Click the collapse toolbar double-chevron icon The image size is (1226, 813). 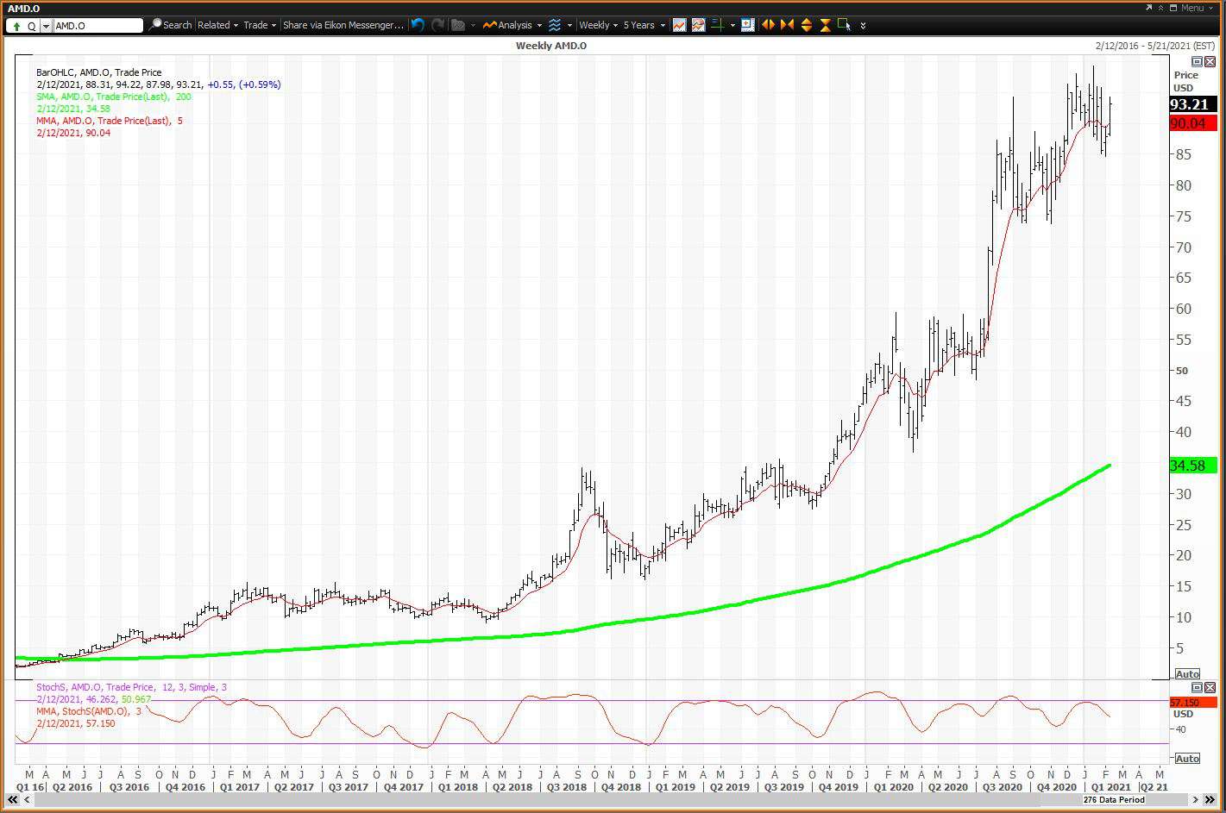point(1161,8)
